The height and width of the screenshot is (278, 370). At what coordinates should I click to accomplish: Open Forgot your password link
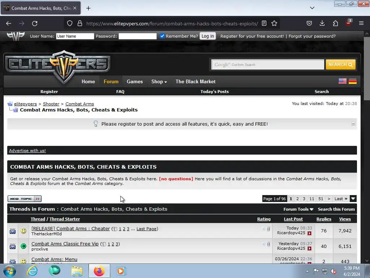pyautogui.click(x=312, y=36)
